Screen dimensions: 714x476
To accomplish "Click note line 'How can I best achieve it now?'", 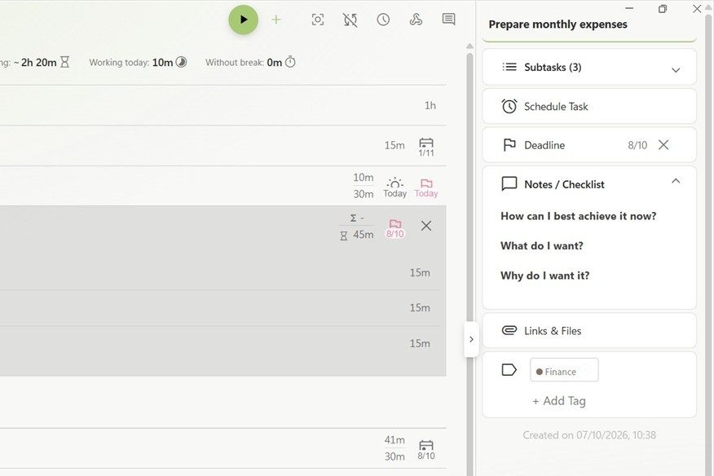I will [x=579, y=216].
